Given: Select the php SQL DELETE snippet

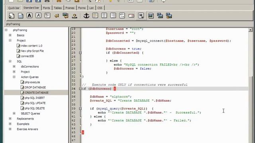Looking at the screenshot, I should (x=35, y=108).
